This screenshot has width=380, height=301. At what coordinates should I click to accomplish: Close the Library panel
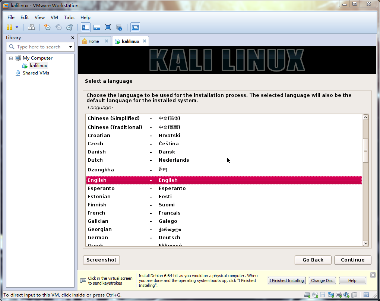pos(73,38)
